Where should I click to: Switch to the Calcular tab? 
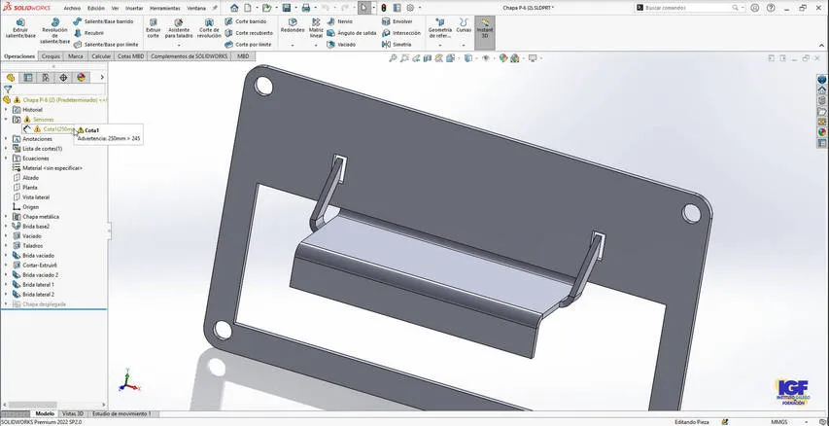point(101,56)
